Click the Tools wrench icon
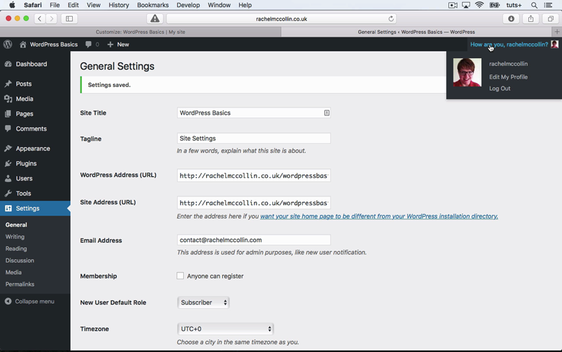This screenshot has height=352, width=562. click(8, 194)
